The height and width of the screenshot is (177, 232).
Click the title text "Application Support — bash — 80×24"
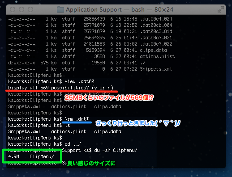(x=120, y=9)
